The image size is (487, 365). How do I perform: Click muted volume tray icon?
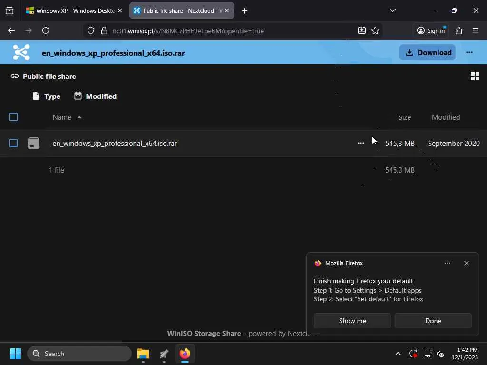click(440, 354)
